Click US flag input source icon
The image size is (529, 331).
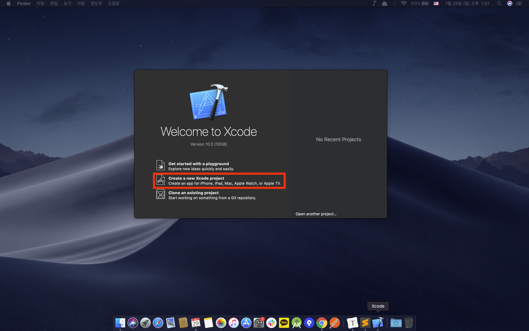coord(436,3)
